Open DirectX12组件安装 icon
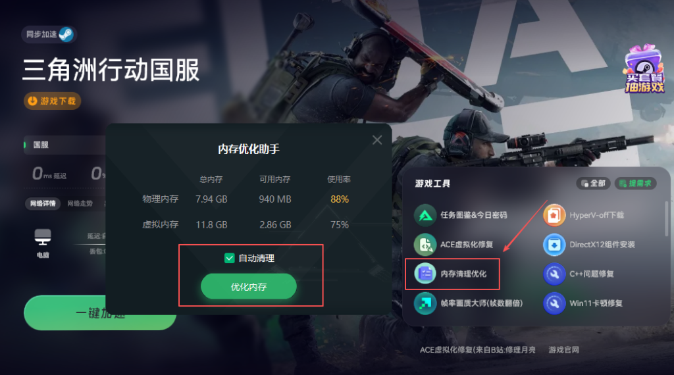674x375 pixels. pos(554,245)
